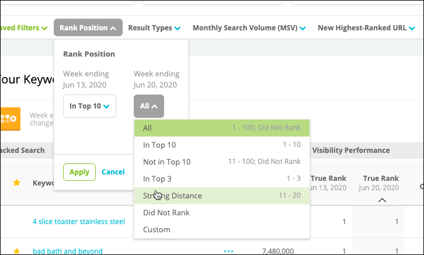The image size is (424, 255).
Task: Click Week ending Jun 13, 2020 label
Action: 86,79
